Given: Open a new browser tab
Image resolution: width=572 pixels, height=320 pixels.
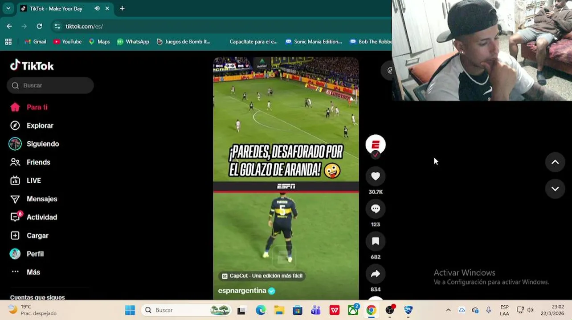Looking at the screenshot, I should (x=122, y=8).
